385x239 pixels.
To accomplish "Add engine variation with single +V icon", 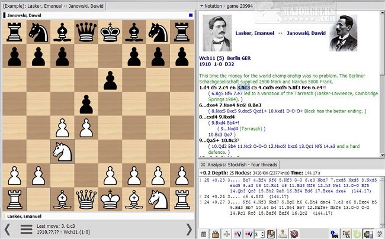I will click(238, 234).
